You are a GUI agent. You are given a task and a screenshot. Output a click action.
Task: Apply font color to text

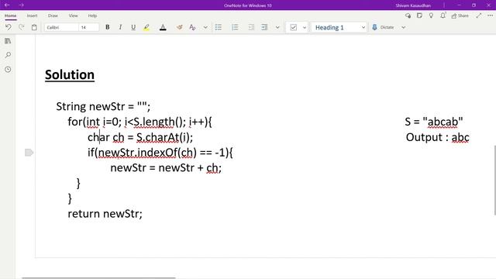[x=163, y=28]
